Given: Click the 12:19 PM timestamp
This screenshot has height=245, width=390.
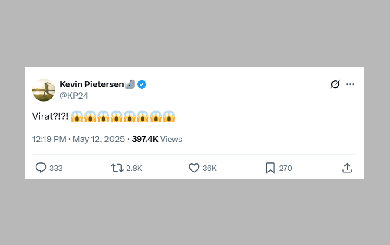Looking at the screenshot, I should coord(49,139).
